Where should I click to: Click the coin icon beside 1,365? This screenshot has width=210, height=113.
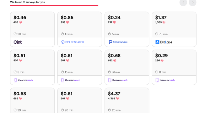164,22
